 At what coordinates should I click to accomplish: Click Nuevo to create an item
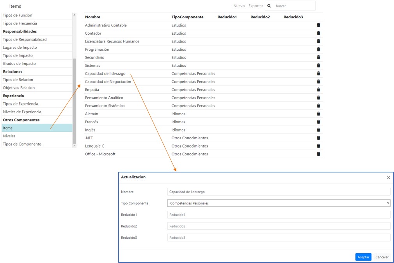(239, 6)
